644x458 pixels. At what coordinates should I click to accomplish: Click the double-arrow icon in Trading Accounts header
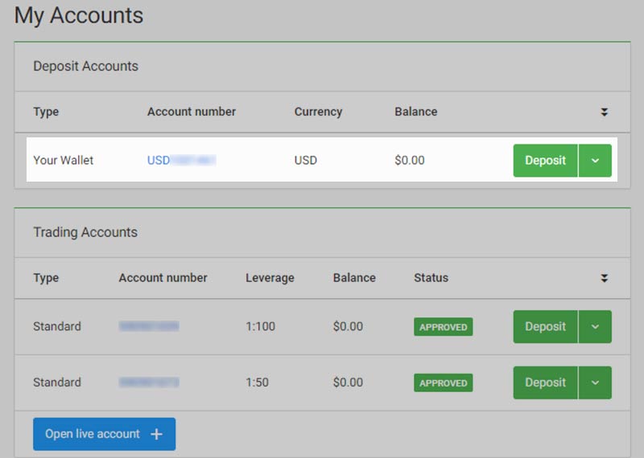pyautogui.click(x=604, y=278)
